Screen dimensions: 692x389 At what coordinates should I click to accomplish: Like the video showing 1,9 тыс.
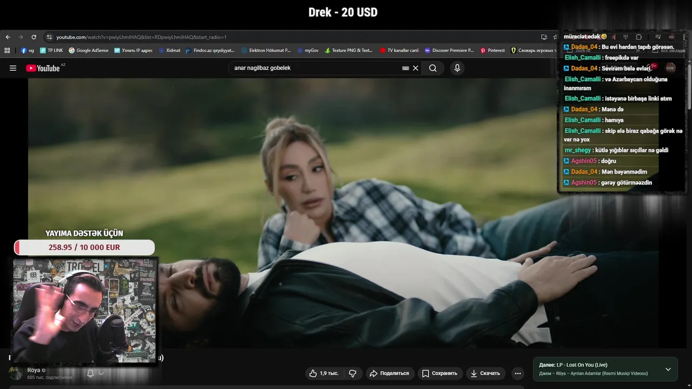coord(324,373)
